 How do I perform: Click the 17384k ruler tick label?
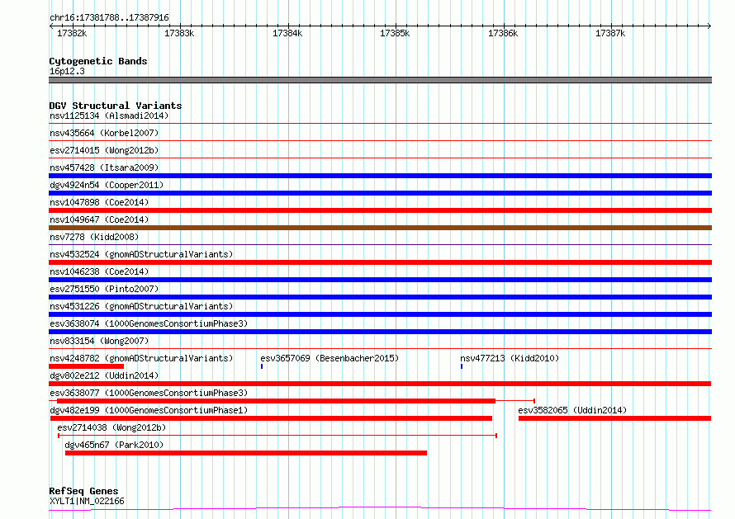[x=287, y=33]
